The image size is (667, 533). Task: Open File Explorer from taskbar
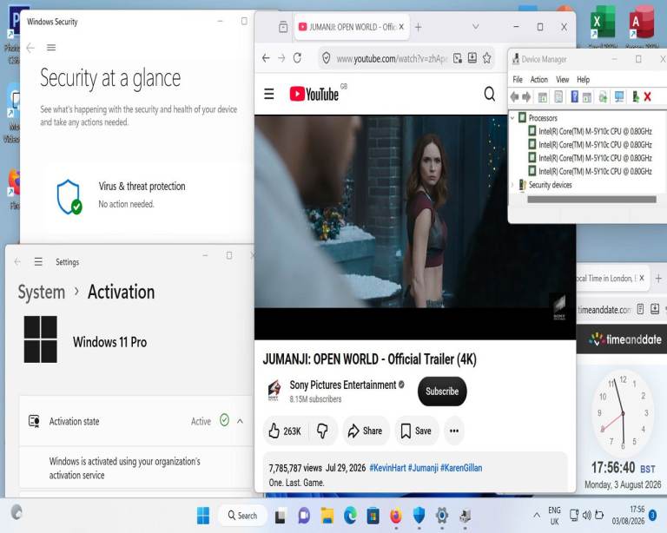[327, 516]
